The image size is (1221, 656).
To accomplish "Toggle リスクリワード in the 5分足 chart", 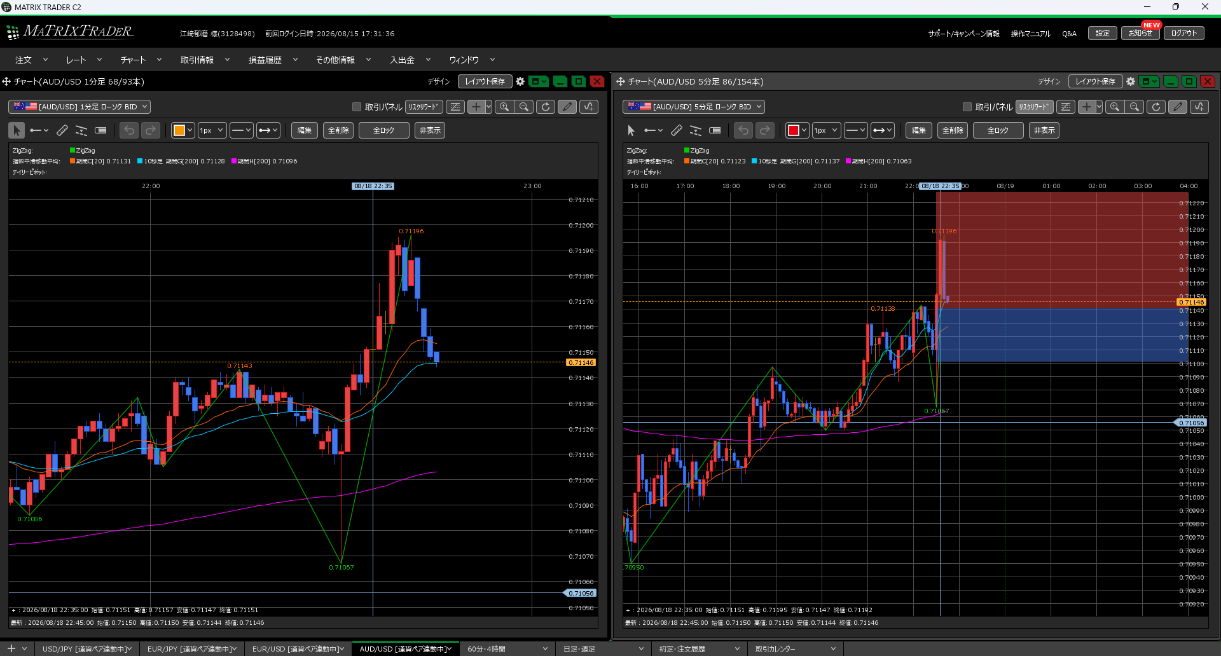I will point(1034,107).
